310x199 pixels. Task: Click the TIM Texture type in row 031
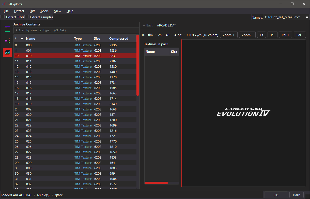pyautogui.click(x=83, y=179)
